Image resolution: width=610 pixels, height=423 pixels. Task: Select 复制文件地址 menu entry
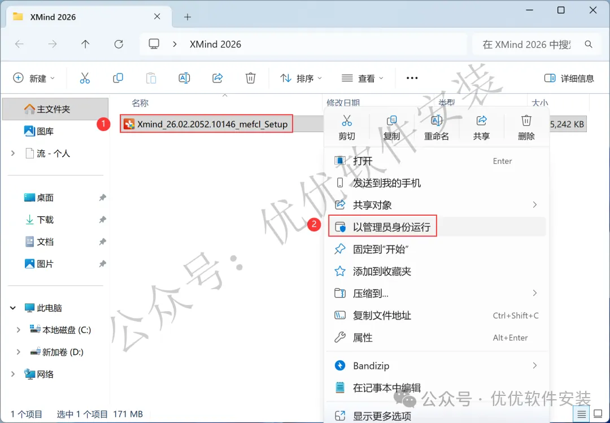coord(437,315)
